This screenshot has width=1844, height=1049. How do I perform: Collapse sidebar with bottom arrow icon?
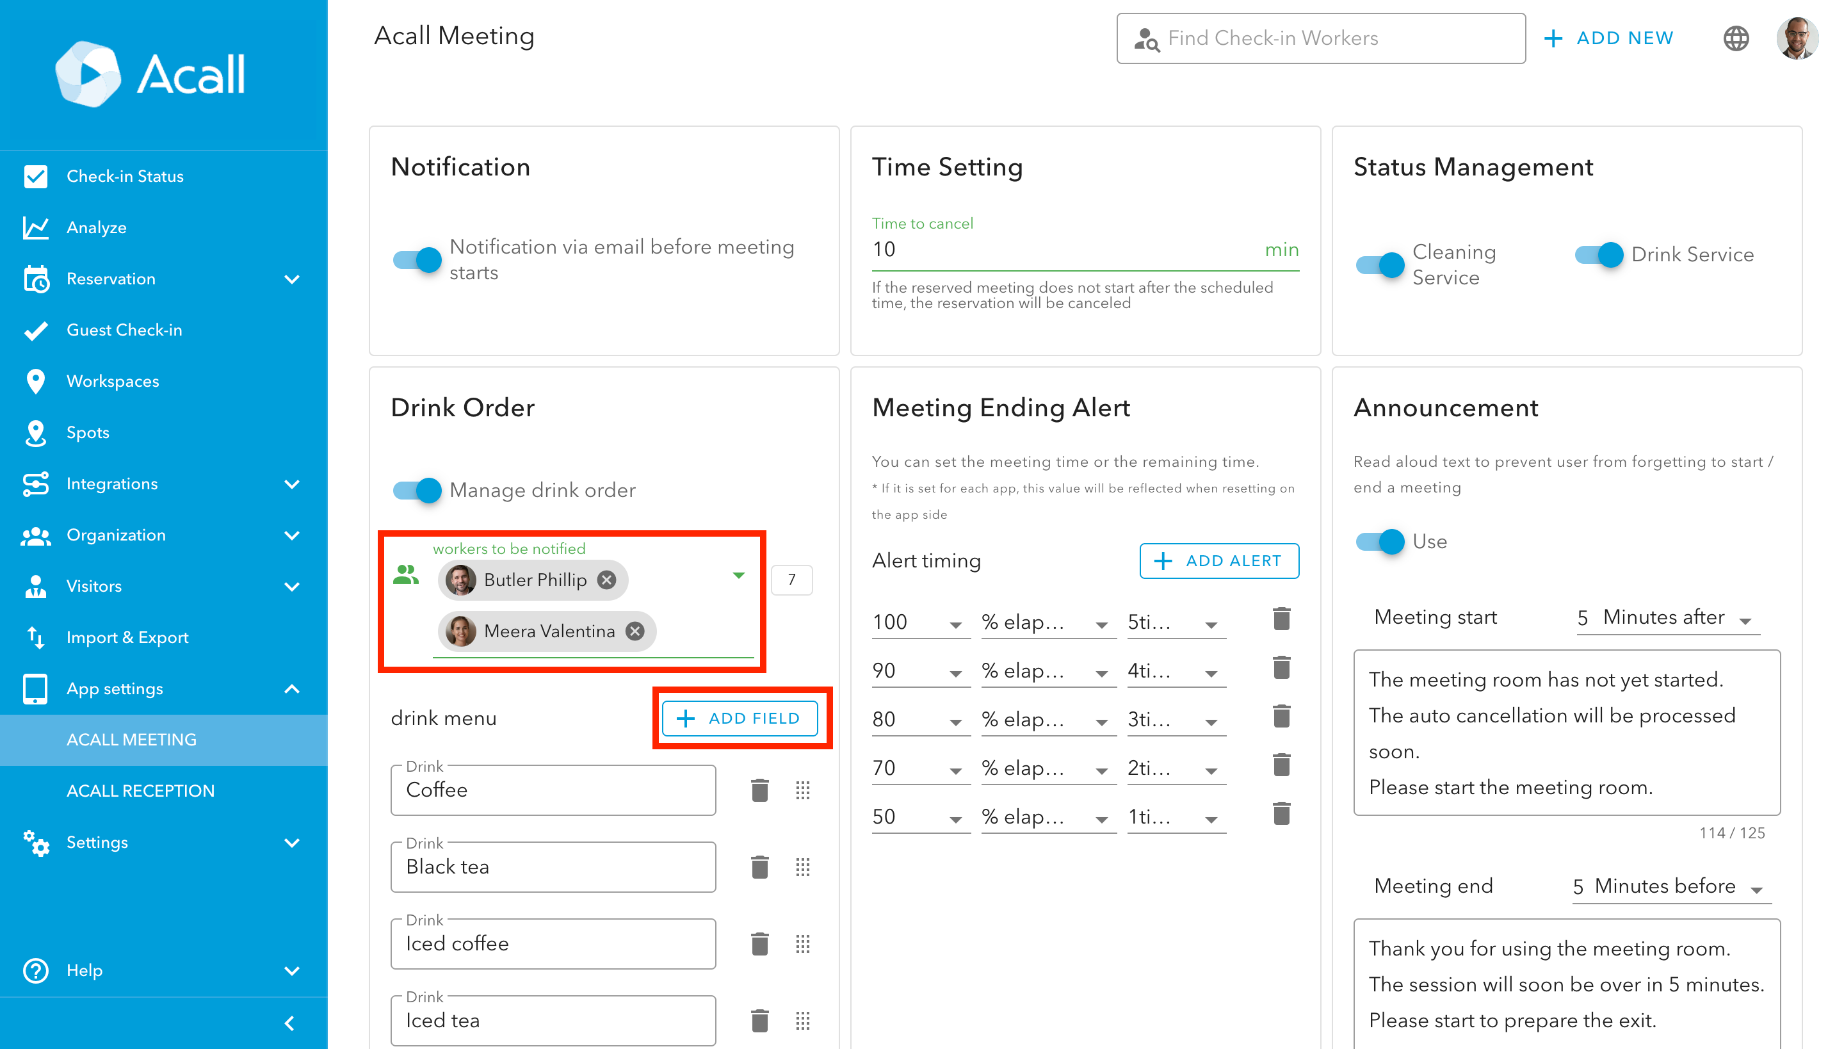(289, 1023)
